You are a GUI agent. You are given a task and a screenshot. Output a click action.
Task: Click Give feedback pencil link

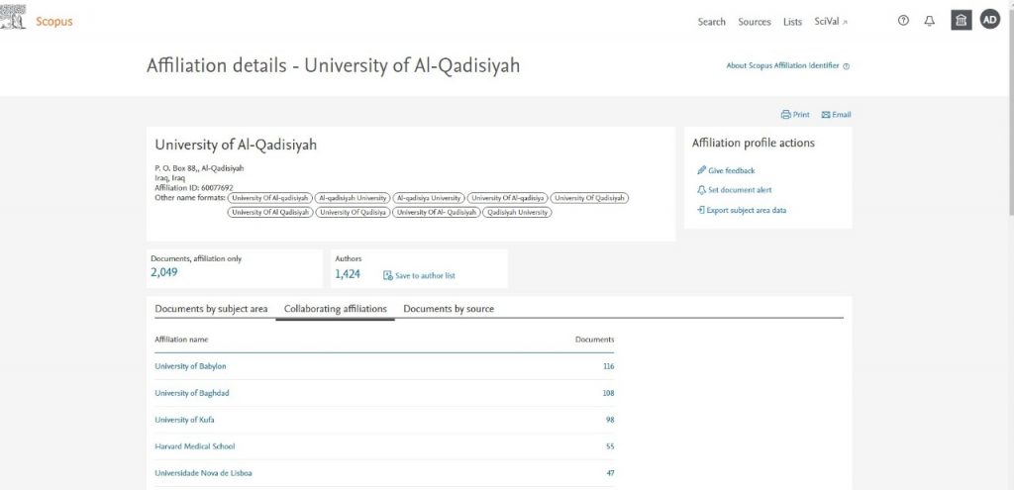(726, 170)
